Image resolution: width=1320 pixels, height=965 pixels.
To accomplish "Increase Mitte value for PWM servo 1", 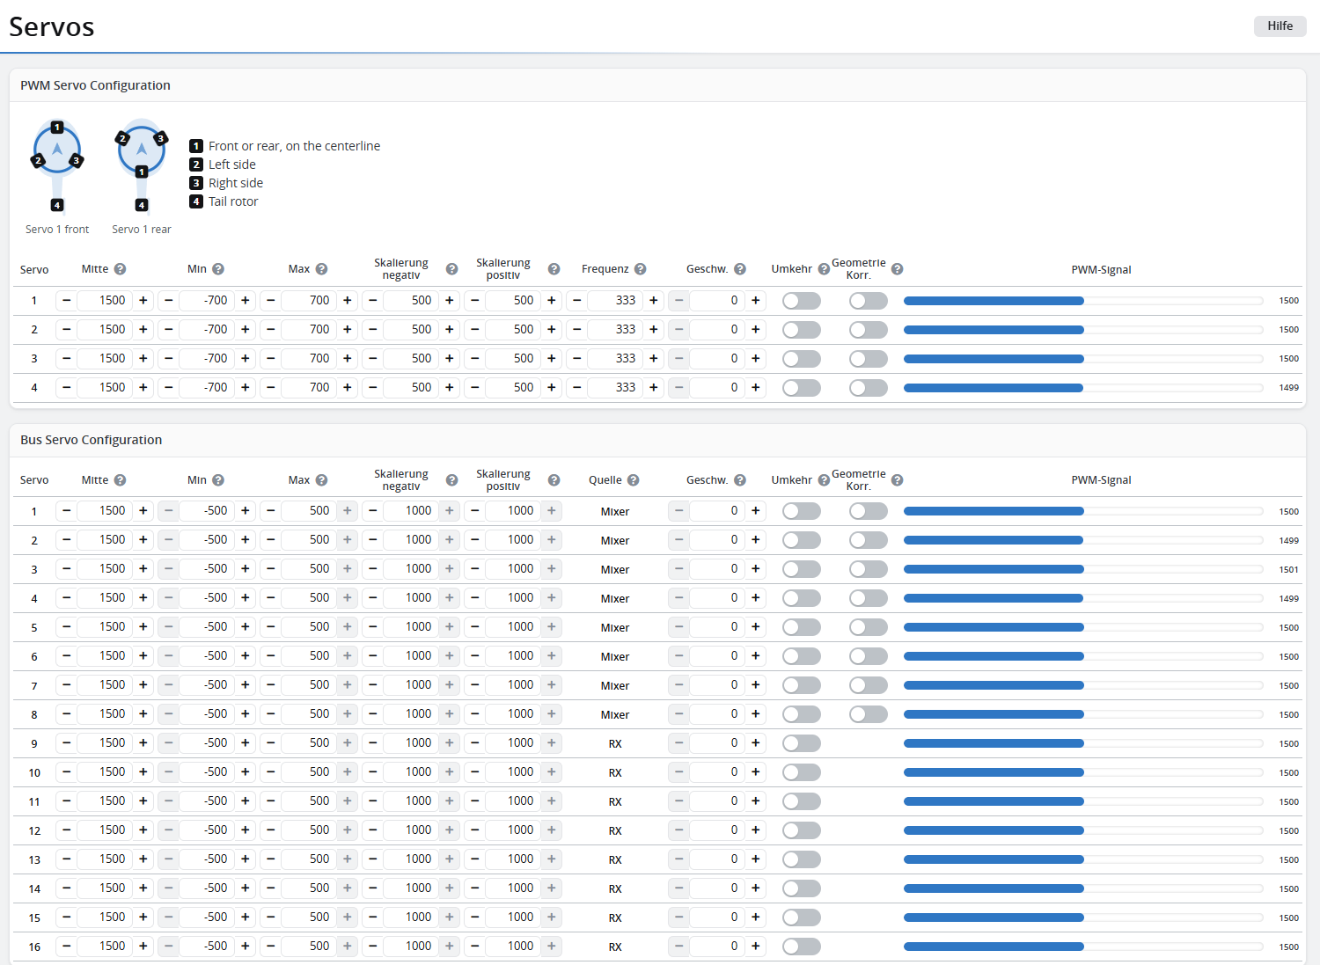I will pyautogui.click(x=143, y=301).
